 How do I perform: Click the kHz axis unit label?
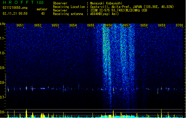coord(3,24)
